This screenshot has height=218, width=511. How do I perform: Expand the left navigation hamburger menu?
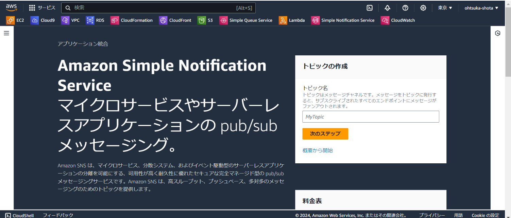tap(6, 33)
